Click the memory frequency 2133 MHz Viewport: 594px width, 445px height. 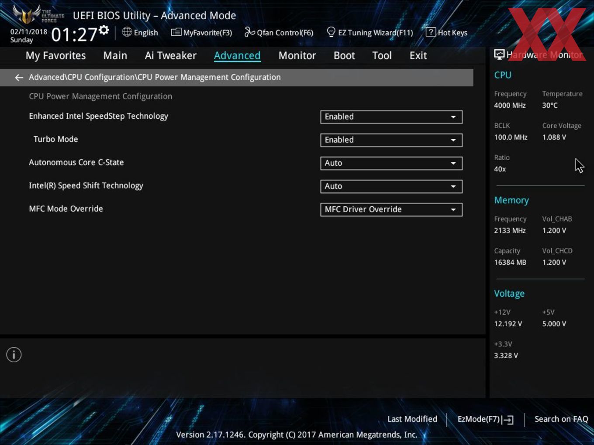[510, 230]
